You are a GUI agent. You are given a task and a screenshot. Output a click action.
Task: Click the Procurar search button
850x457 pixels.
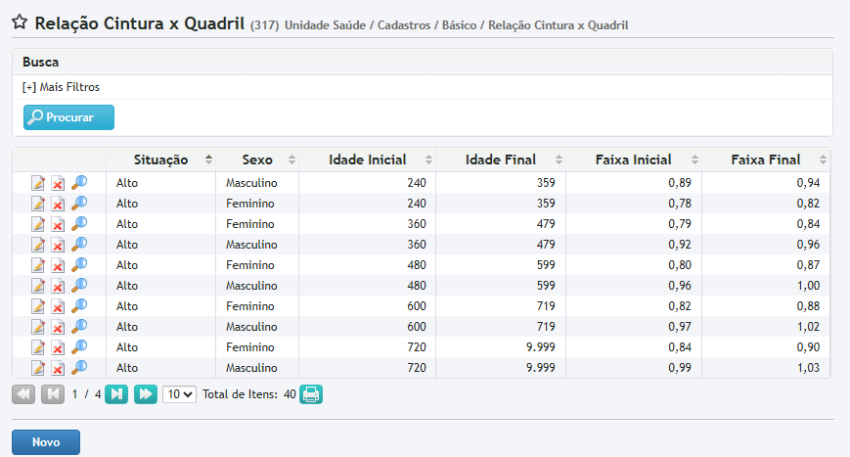coord(68,117)
